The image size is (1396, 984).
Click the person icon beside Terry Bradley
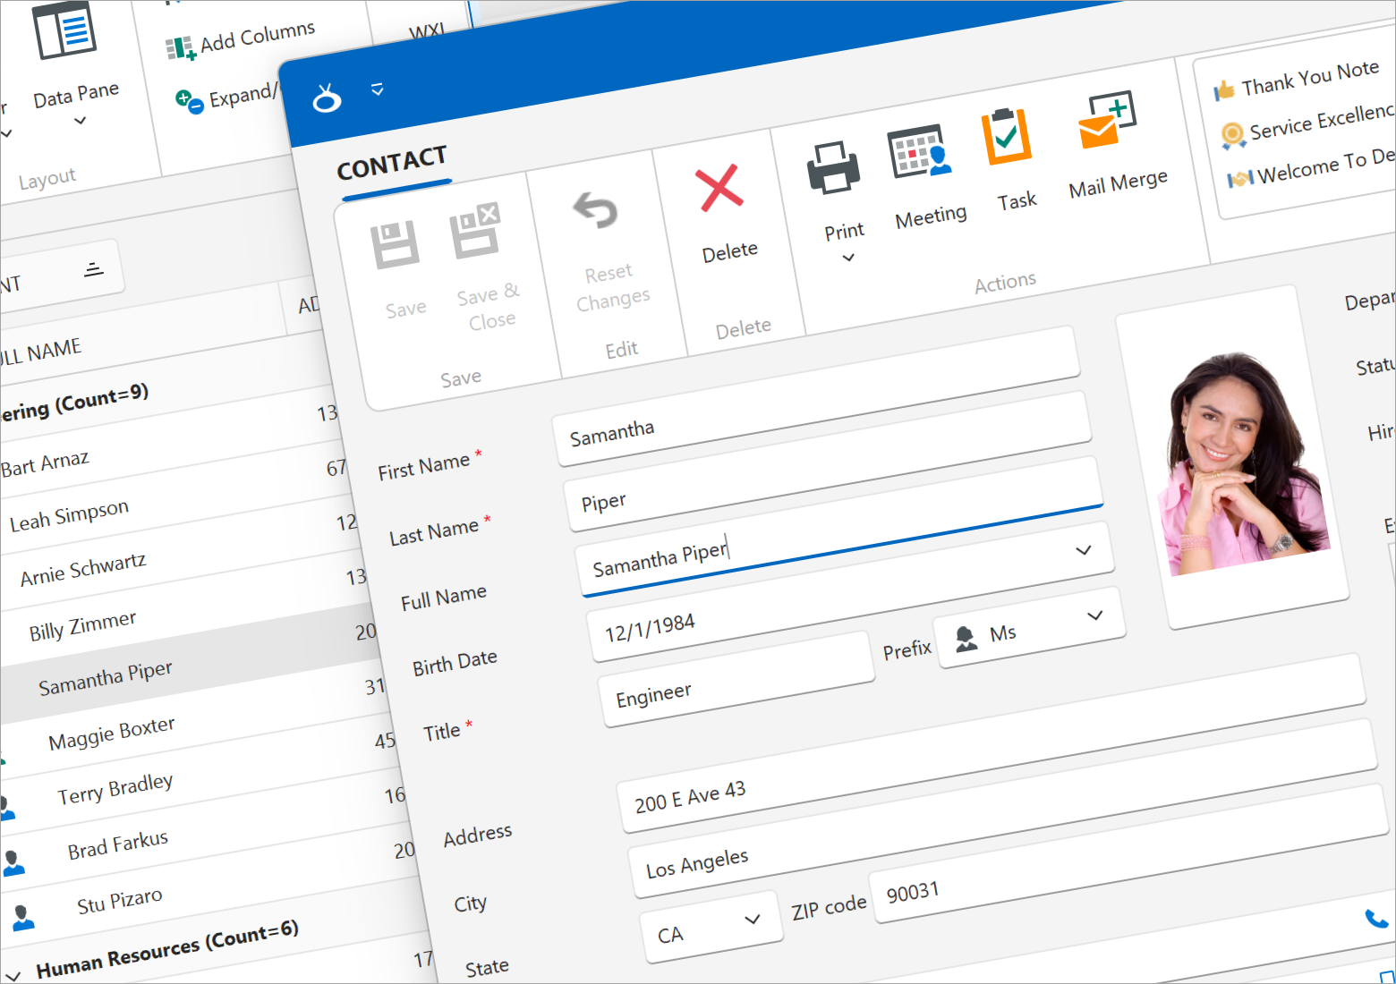[x=6, y=809]
